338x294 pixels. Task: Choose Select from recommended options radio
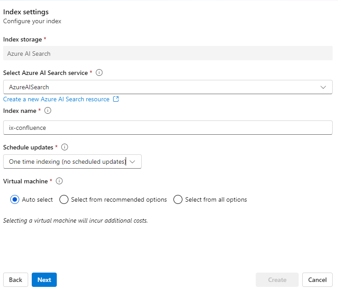(64, 199)
